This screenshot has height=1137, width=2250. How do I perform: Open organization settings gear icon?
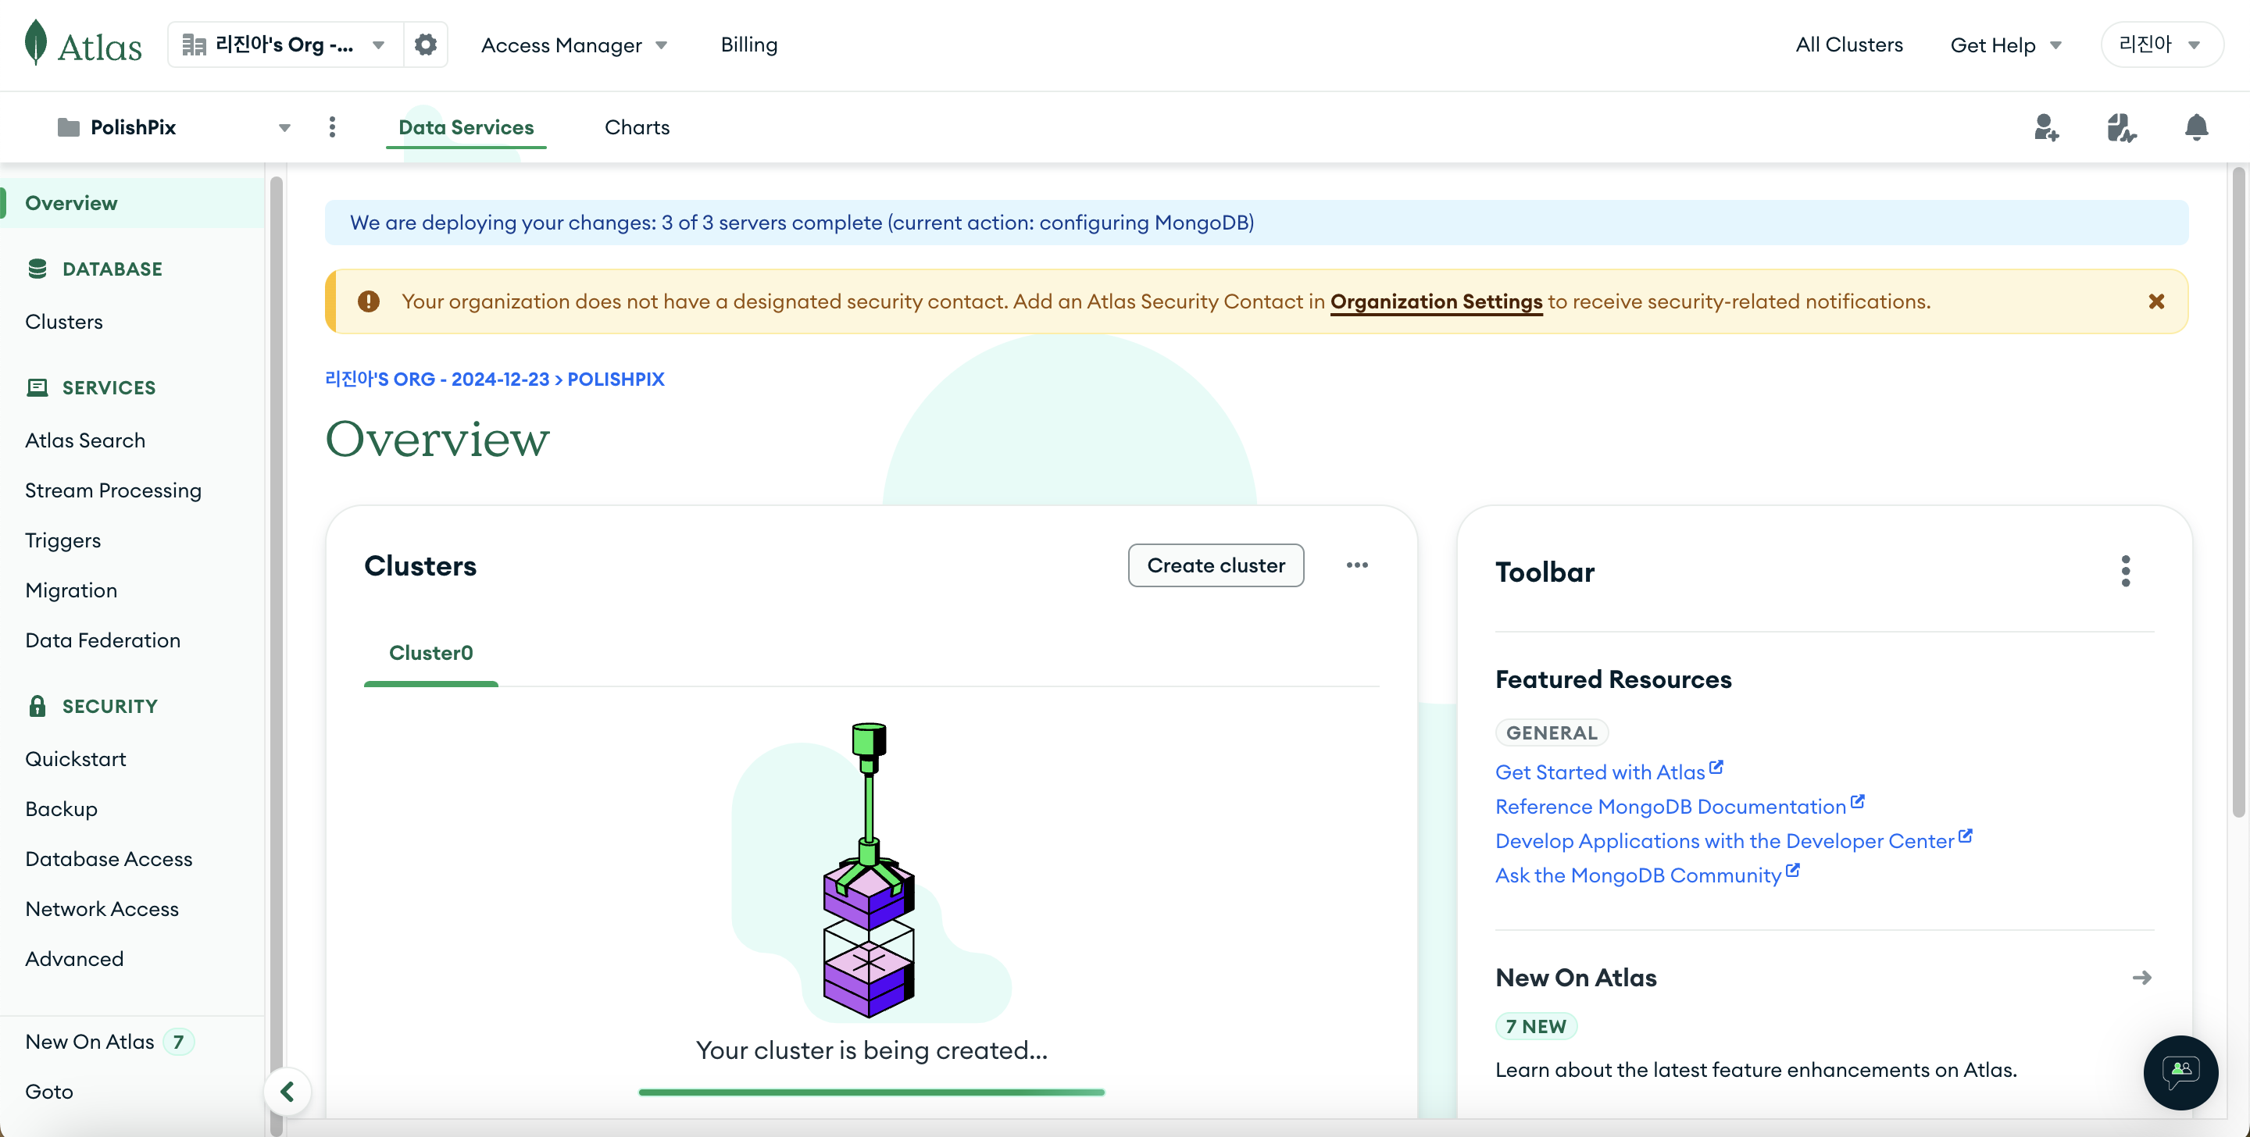[x=425, y=45]
